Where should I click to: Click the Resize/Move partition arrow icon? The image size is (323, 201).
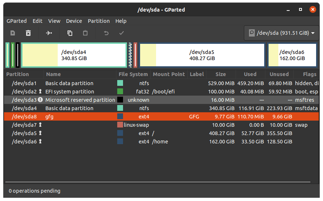(49, 33)
